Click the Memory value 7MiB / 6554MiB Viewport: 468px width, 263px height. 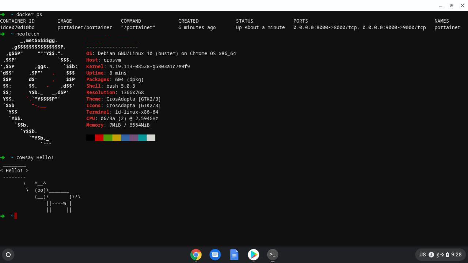click(129, 125)
